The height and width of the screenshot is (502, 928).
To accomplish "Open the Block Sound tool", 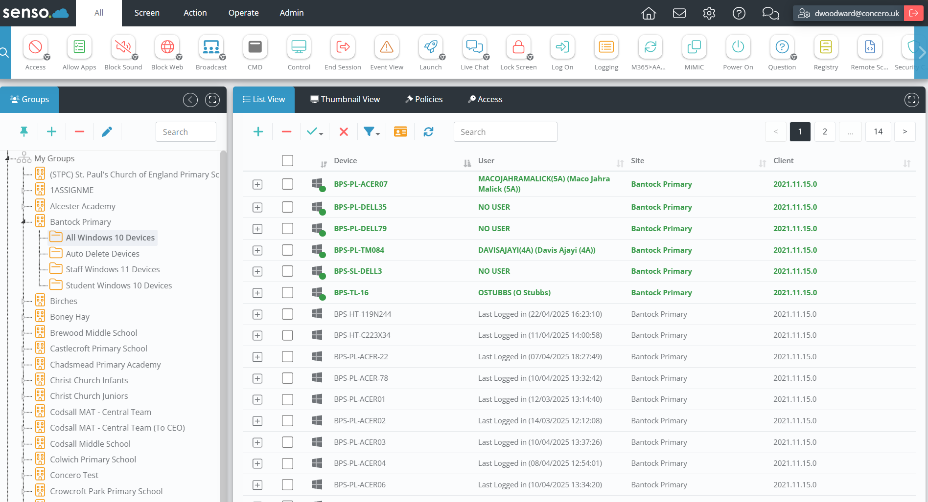I will (x=123, y=47).
